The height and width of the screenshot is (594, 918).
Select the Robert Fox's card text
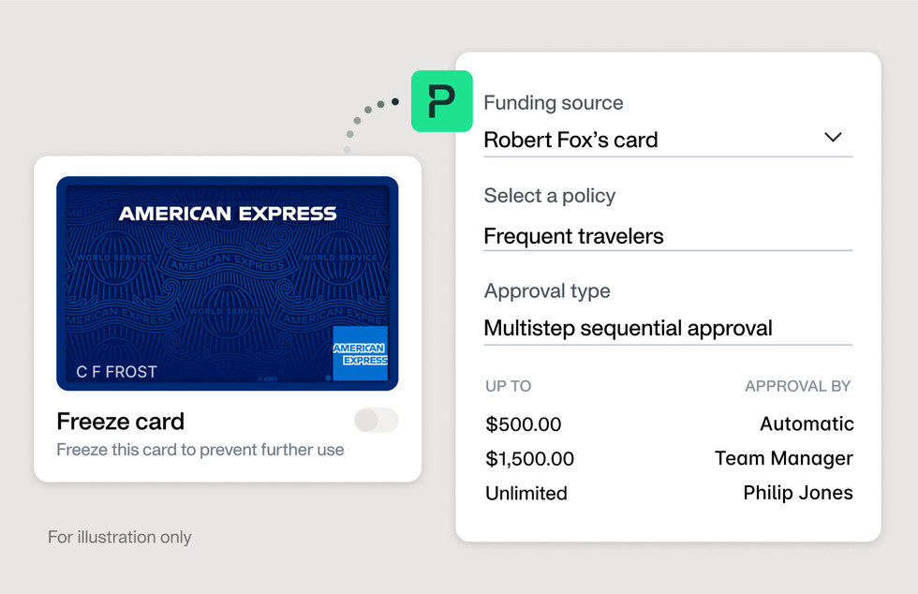[570, 139]
